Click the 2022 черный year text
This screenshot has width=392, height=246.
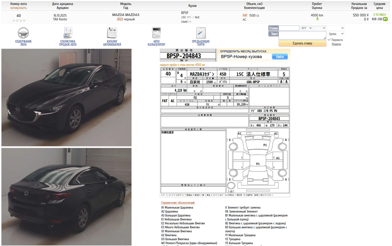tap(126, 19)
